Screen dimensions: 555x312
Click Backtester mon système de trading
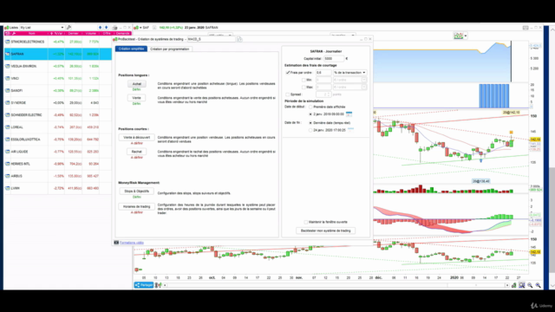tap(326, 231)
